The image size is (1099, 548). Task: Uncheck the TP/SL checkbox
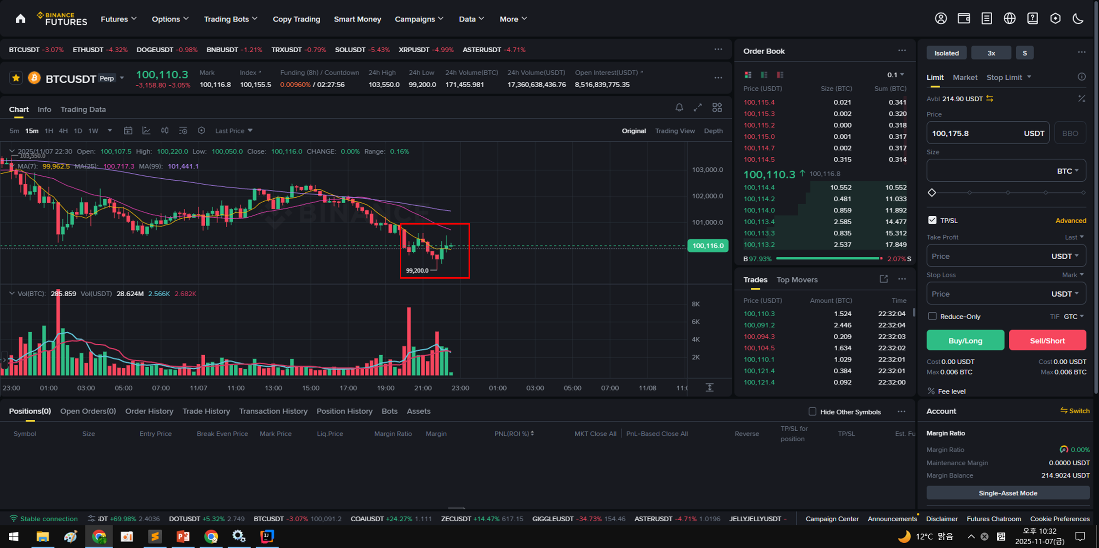pyautogui.click(x=932, y=220)
